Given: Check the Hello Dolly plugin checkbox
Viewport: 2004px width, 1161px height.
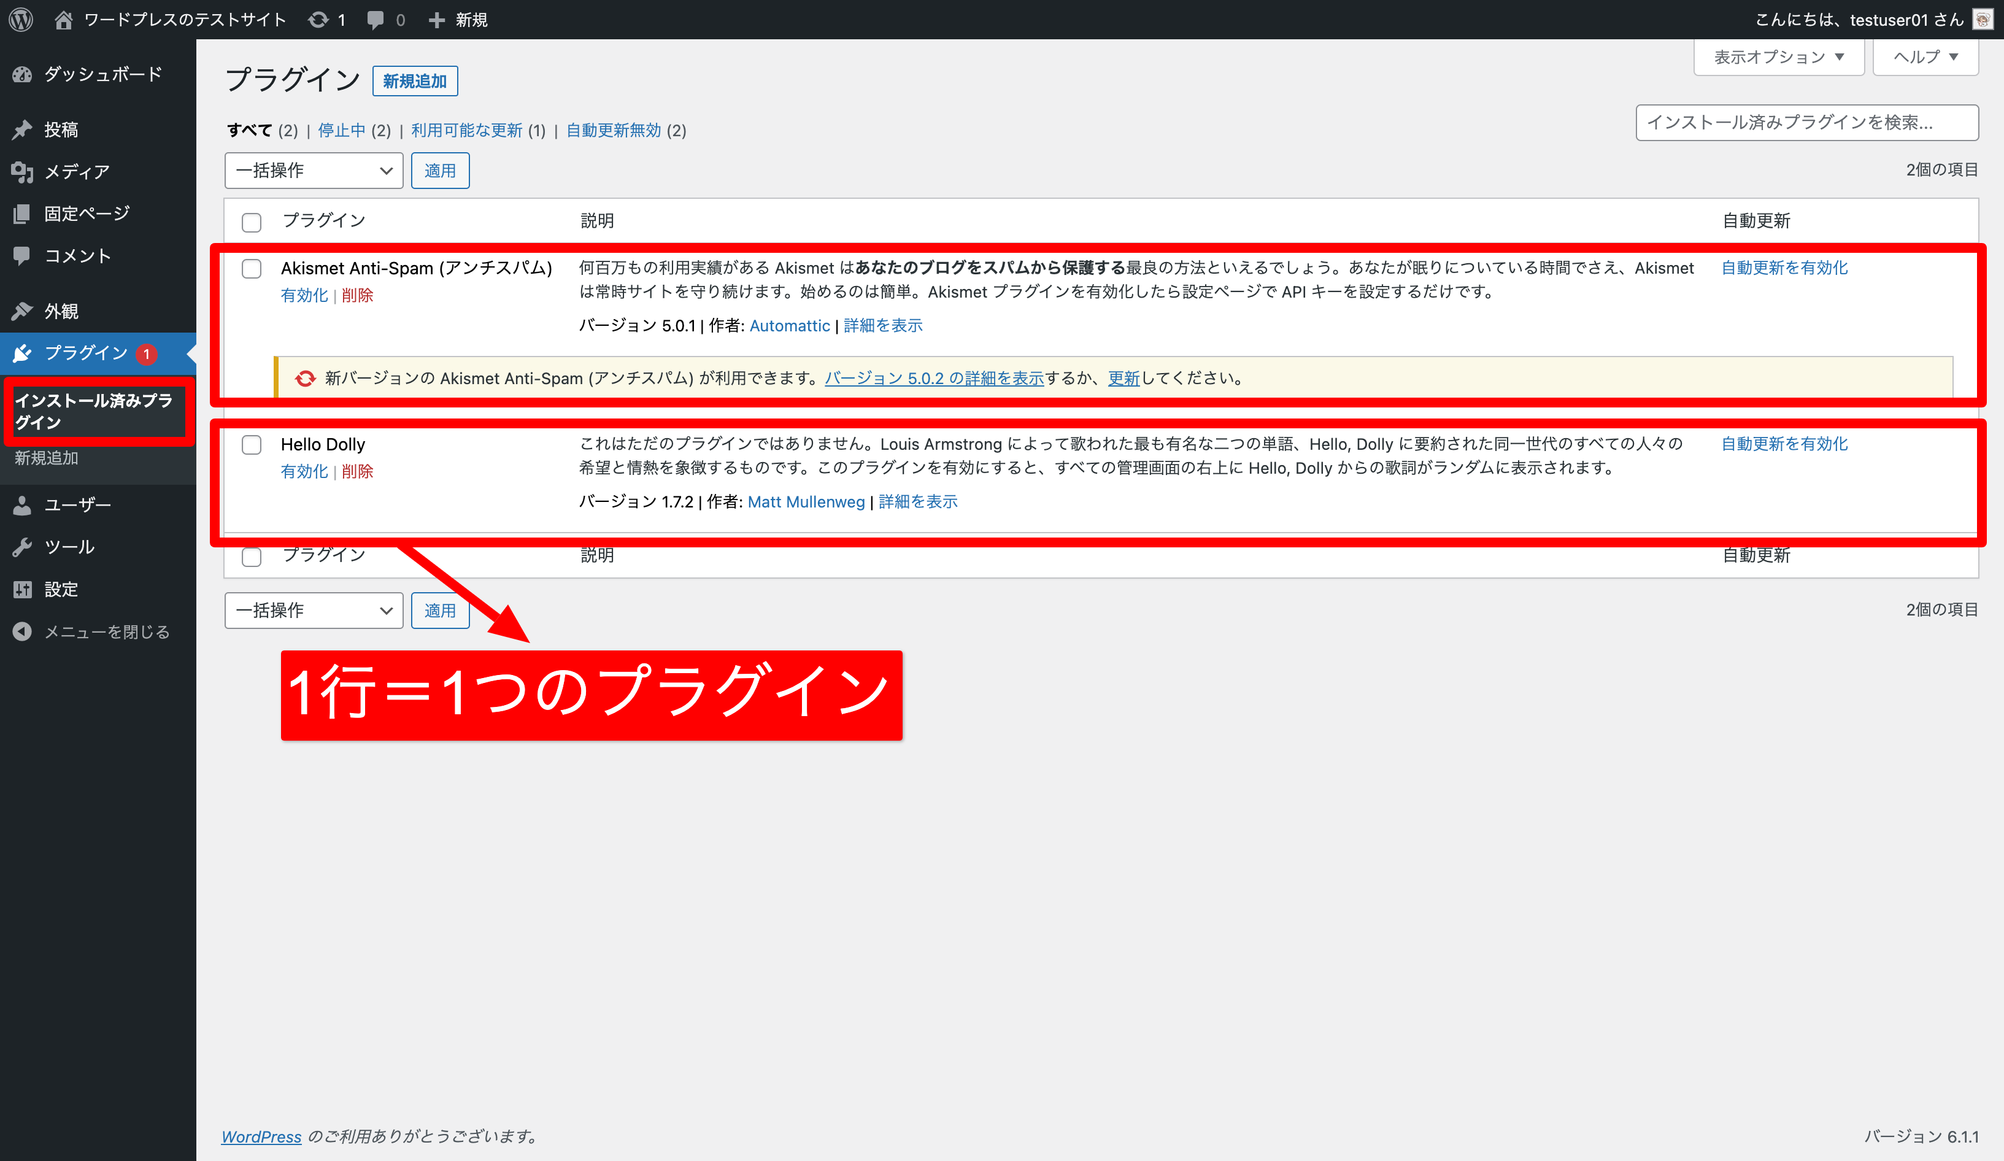Looking at the screenshot, I should [252, 444].
